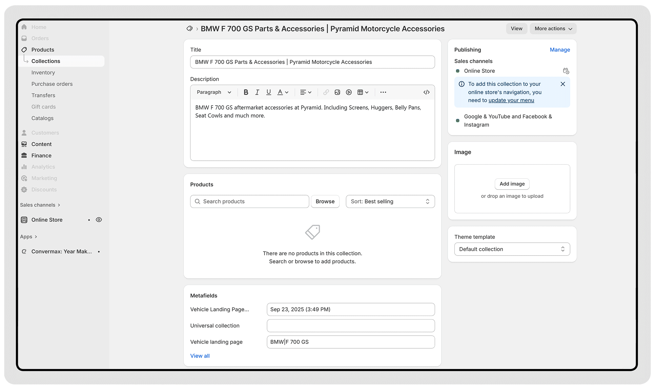Open the Sort: Best selling dropdown
The width and height of the screenshot is (656, 392).
pyautogui.click(x=390, y=201)
